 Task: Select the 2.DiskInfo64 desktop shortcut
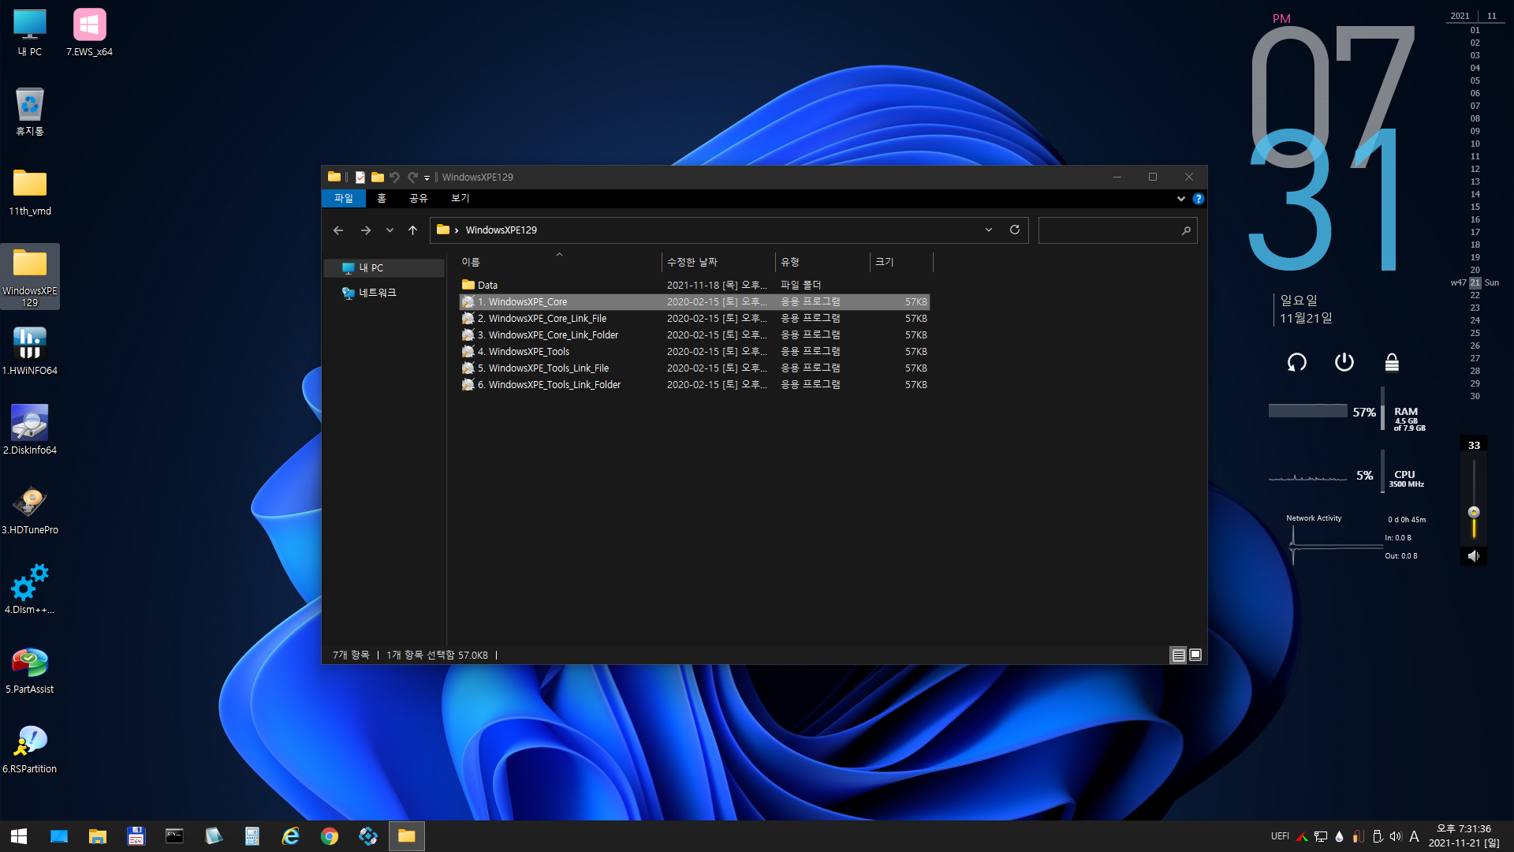(30, 431)
